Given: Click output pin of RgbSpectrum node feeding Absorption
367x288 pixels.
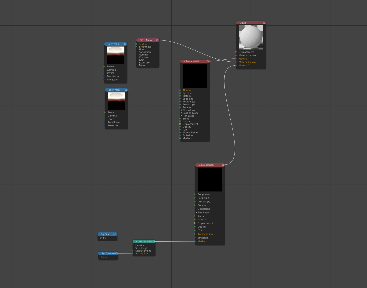Looking at the screenshot, I should click(116, 253).
